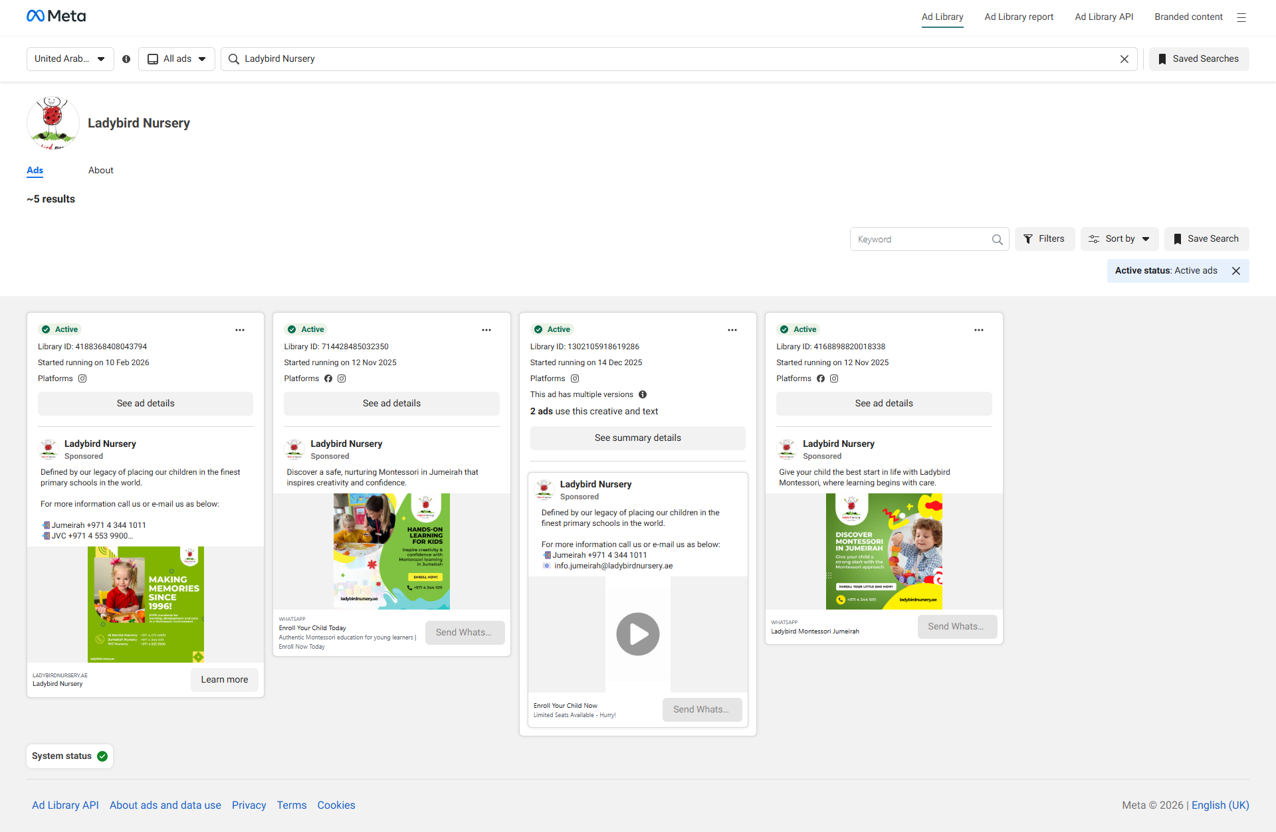Screen dimensions: 1276x832
Task: Click the Saved Searches bookmark button
Action: point(1199,59)
